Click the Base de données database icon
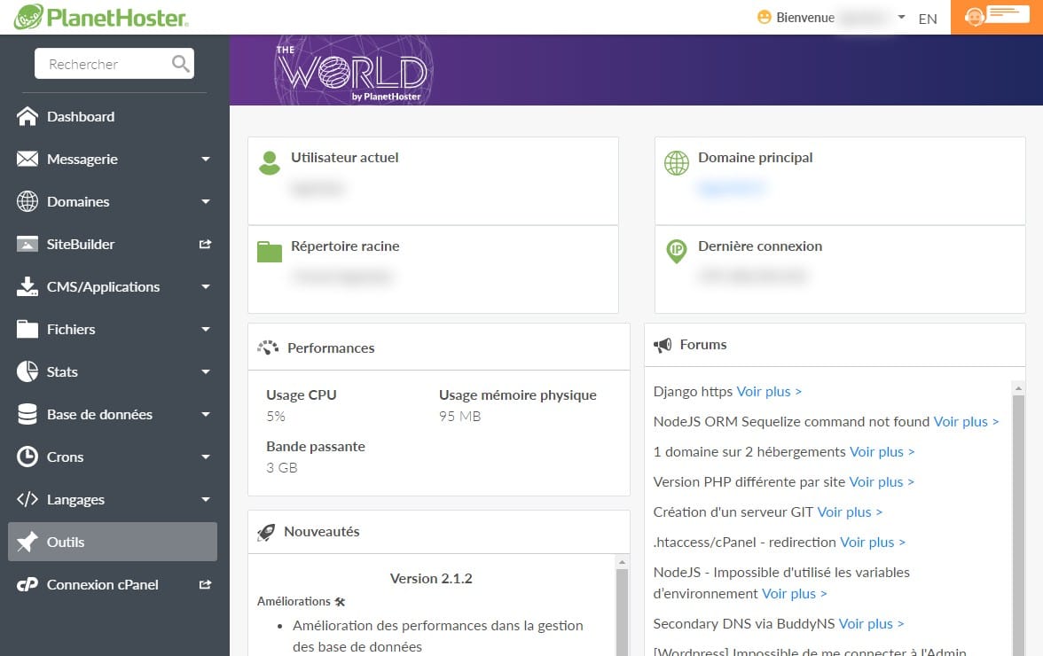This screenshot has height=656, width=1043. click(27, 415)
